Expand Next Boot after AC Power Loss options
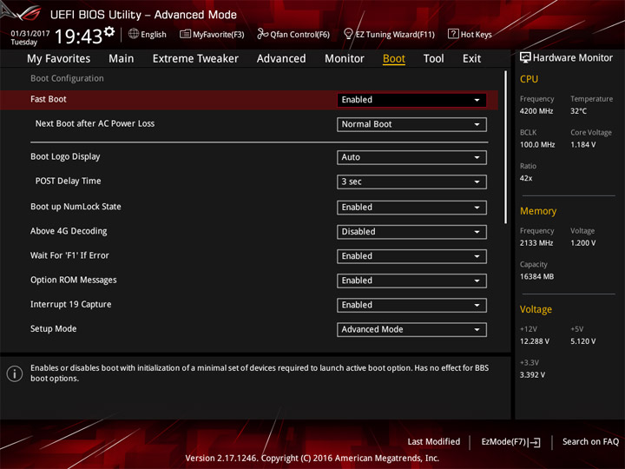Viewport: 625px width, 469px height. pyautogui.click(x=411, y=124)
